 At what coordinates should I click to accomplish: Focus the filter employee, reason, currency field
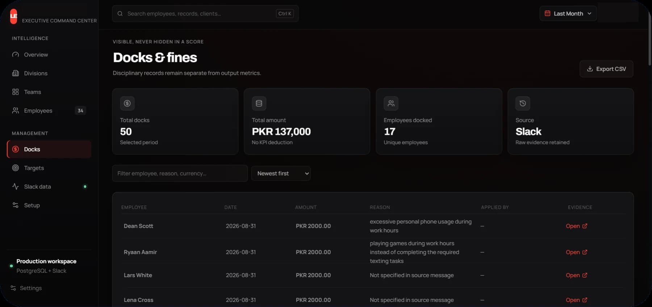180,173
